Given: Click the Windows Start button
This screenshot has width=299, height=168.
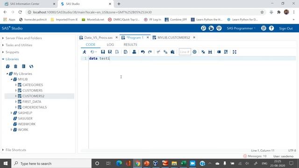Looking at the screenshot, I should pos(6,163).
